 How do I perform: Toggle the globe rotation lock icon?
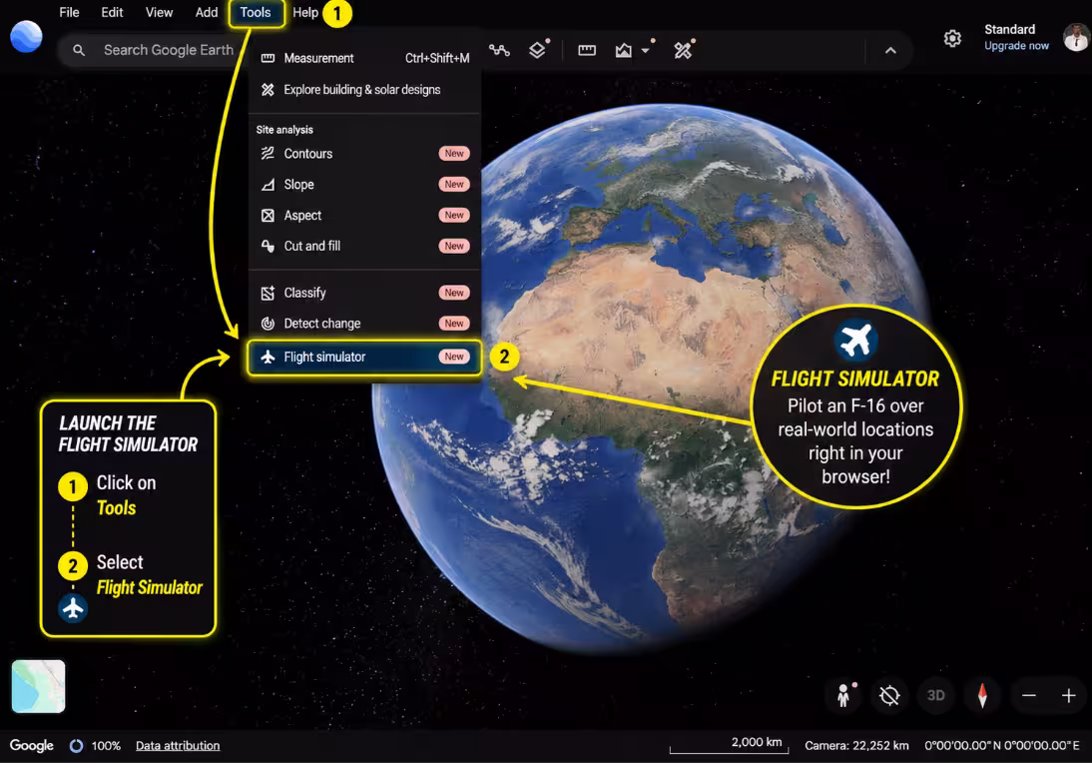click(889, 695)
